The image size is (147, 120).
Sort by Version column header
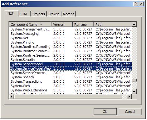tap(62, 25)
